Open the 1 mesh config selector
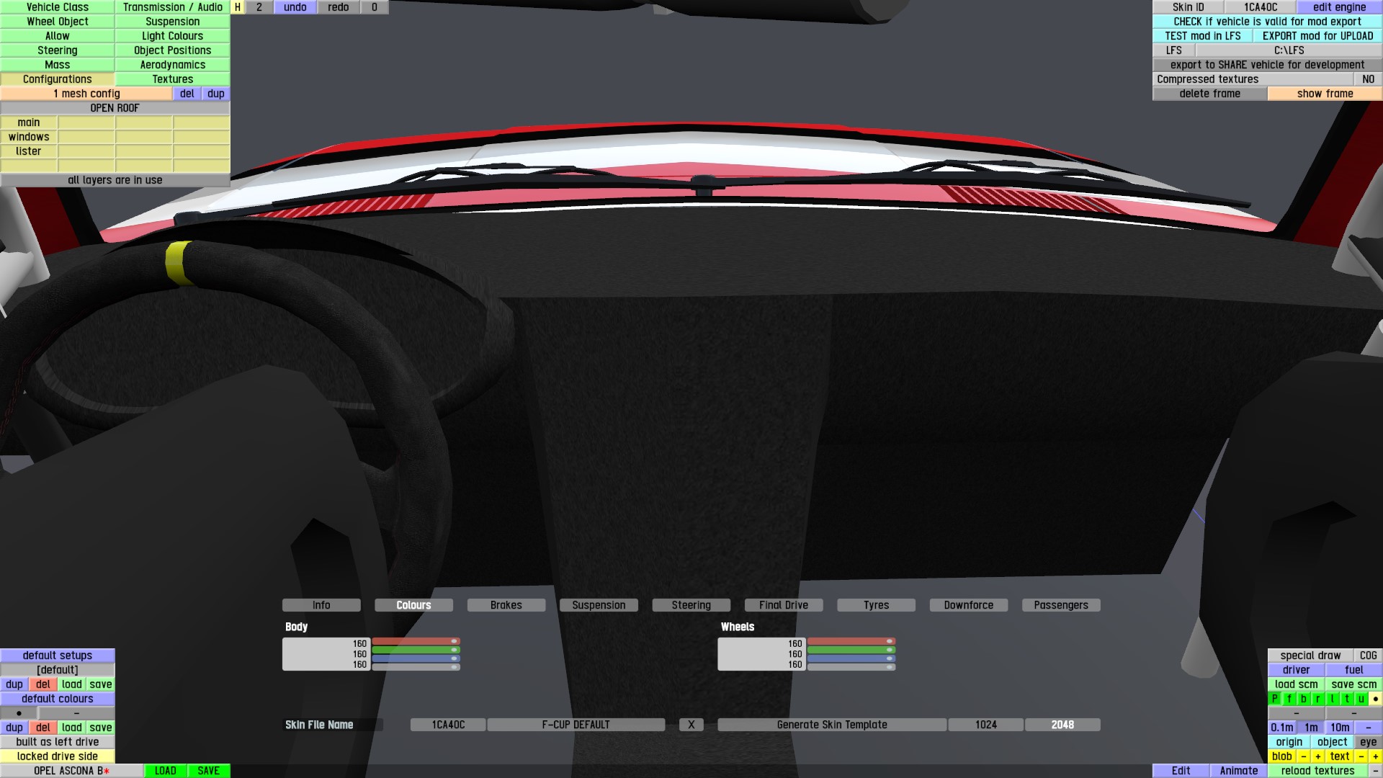The height and width of the screenshot is (778, 1383). pyautogui.click(x=86, y=94)
